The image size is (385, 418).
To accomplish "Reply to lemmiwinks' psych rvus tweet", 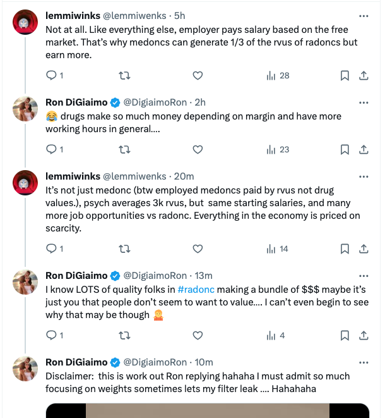I will click(52, 249).
